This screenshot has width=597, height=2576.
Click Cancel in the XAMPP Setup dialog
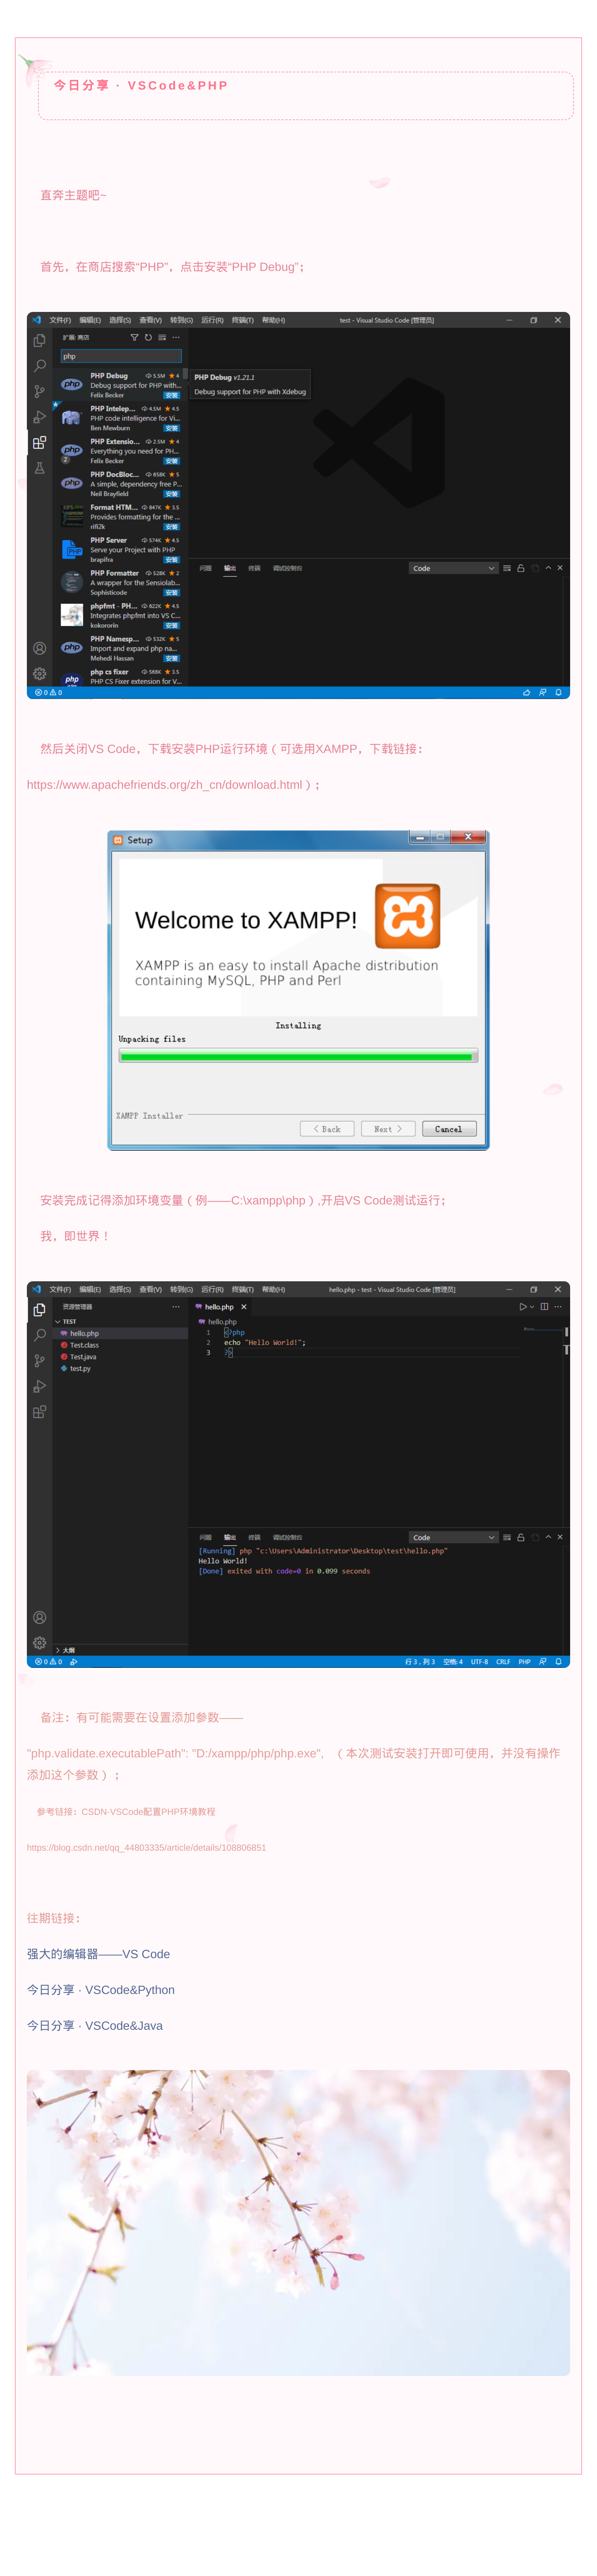[x=449, y=1129]
